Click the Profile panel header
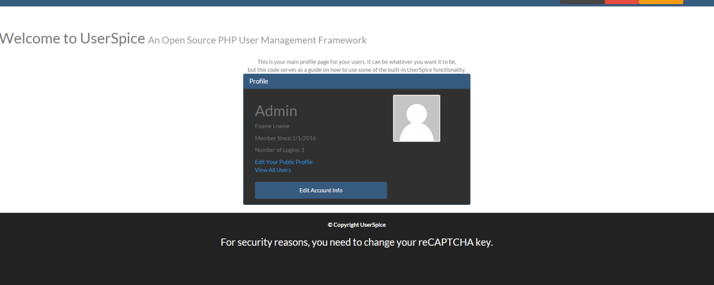This screenshot has height=285, width=714. click(x=356, y=81)
